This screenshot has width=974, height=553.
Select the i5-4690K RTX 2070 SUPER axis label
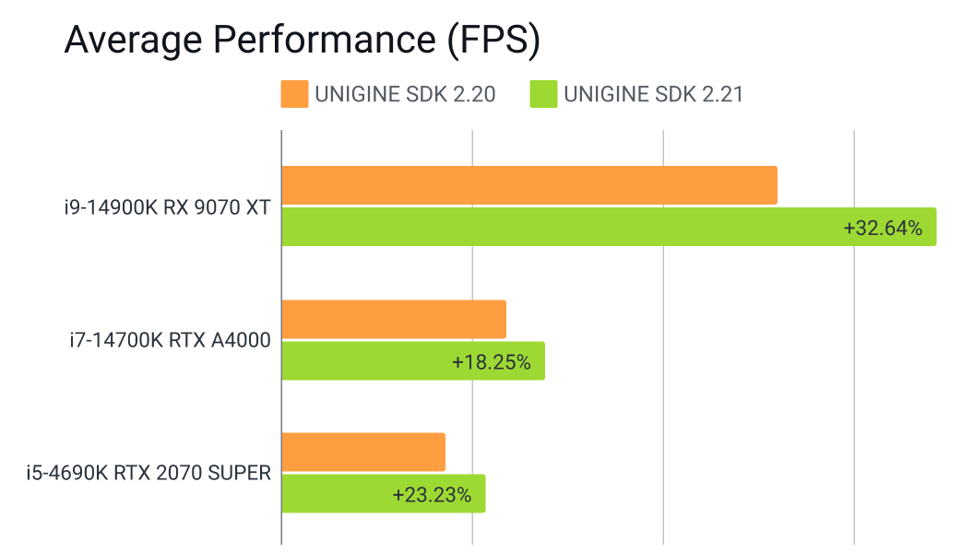[x=149, y=473]
